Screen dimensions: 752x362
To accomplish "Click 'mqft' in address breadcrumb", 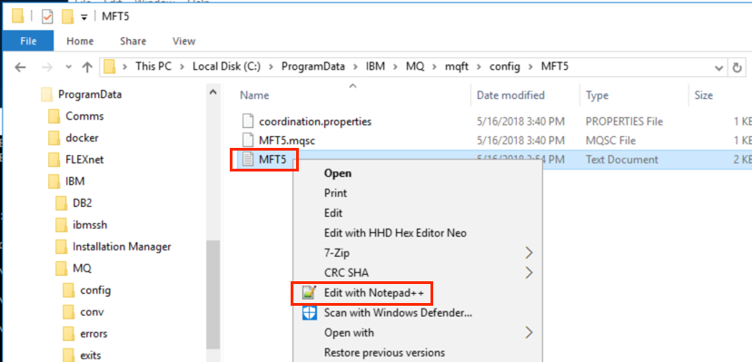I will coord(457,66).
